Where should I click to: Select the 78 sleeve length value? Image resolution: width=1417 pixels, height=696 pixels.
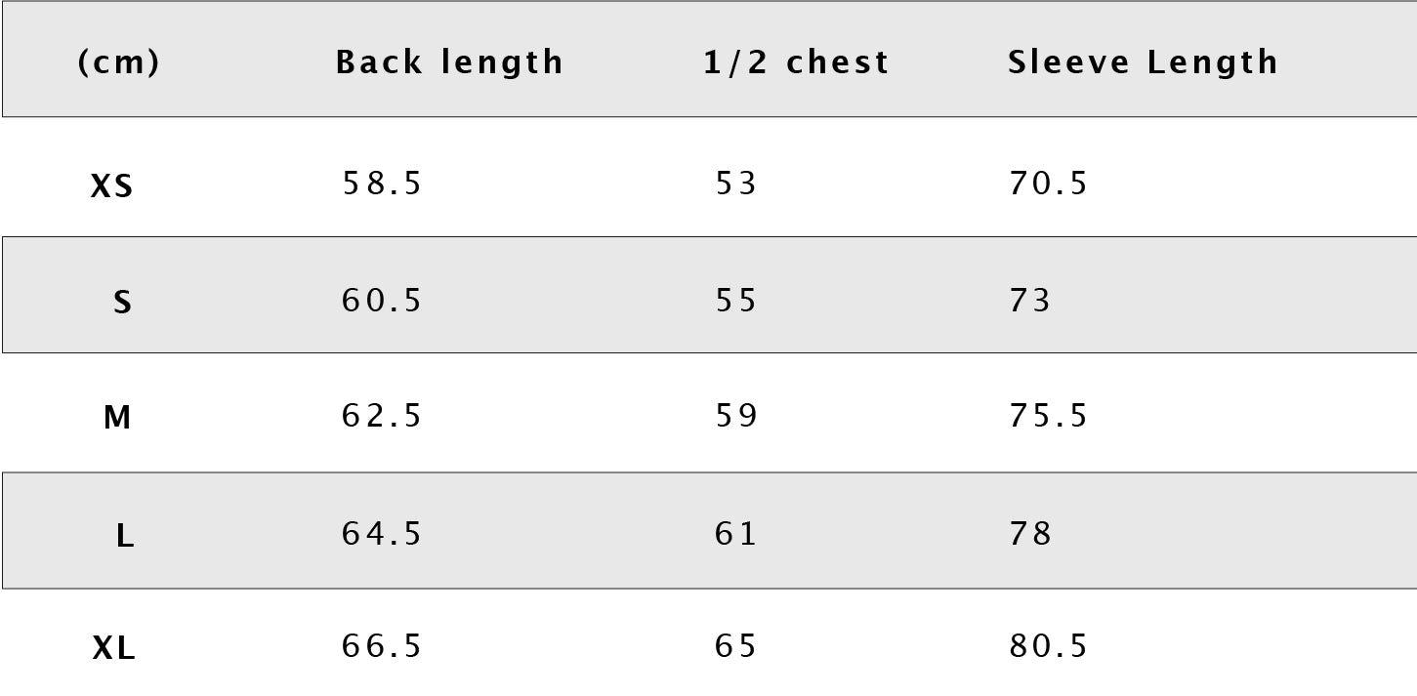(x=1030, y=534)
